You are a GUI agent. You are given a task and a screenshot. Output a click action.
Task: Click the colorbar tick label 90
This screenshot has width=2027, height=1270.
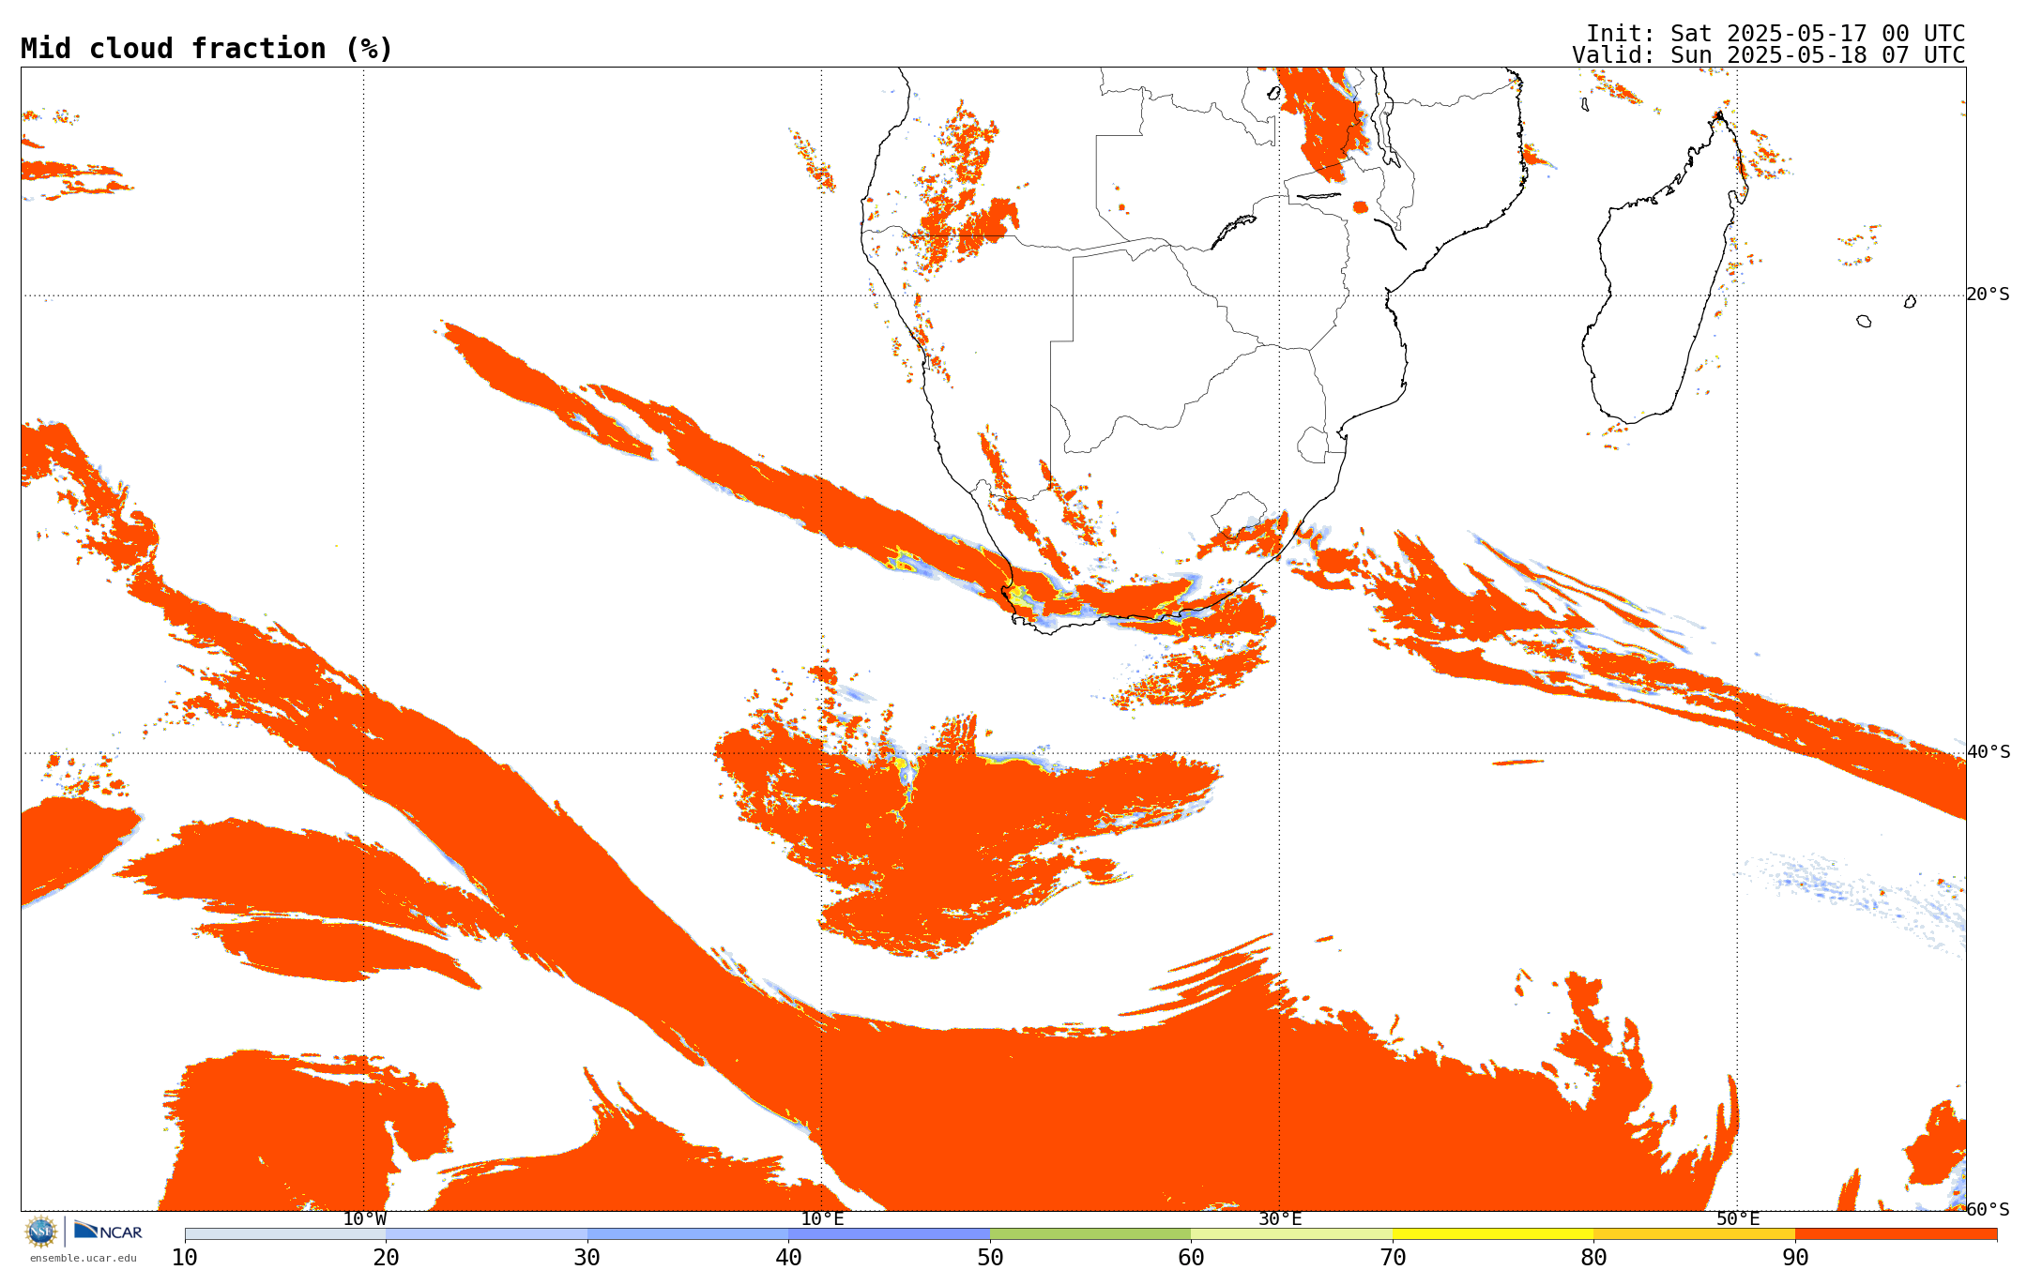[1794, 1258]
